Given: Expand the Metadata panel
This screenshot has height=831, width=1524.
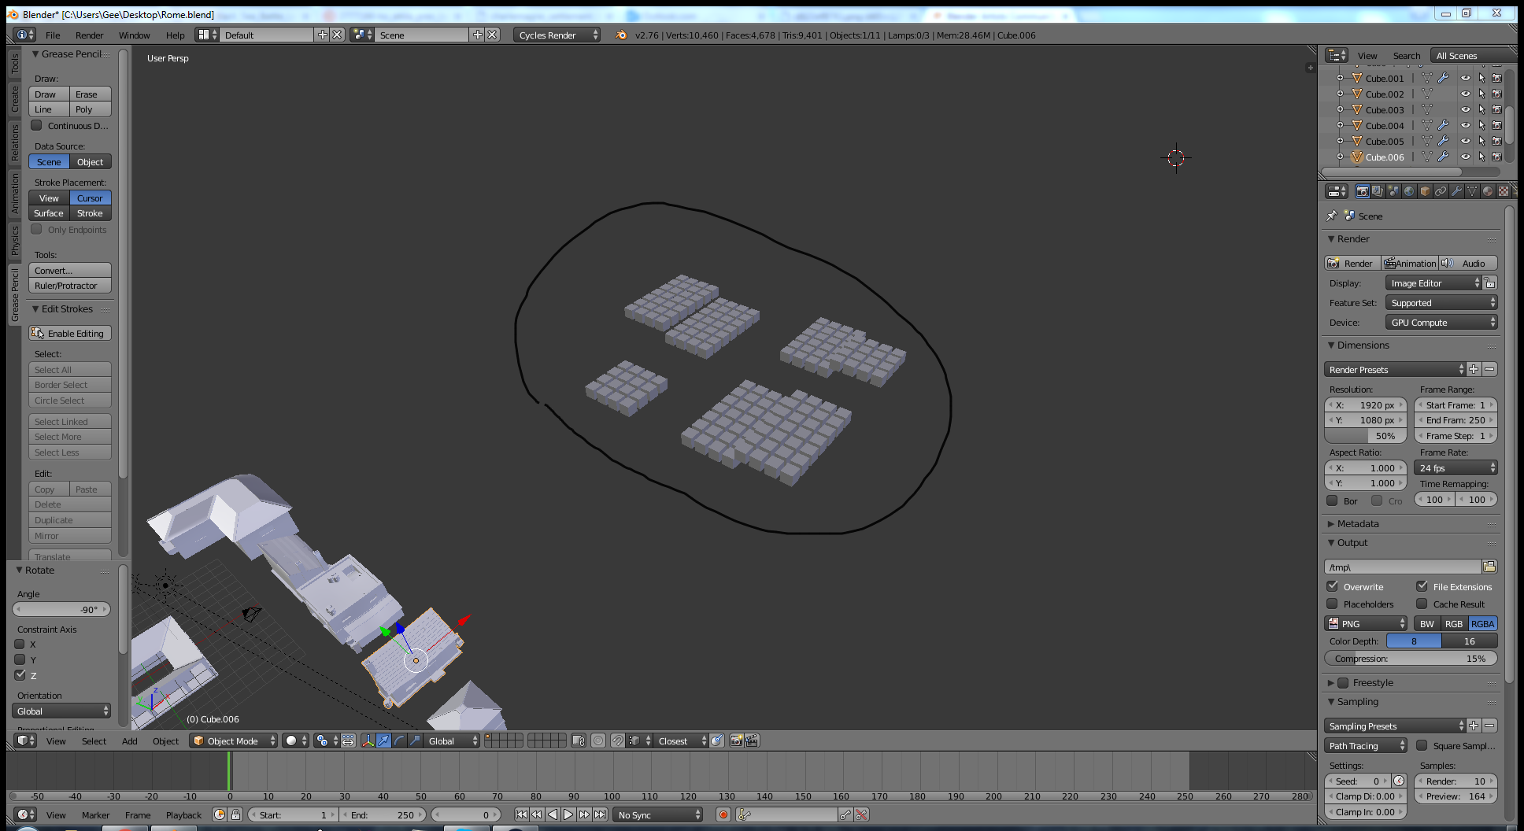Looking at the screenshot, I should (x=1357, y=523).
